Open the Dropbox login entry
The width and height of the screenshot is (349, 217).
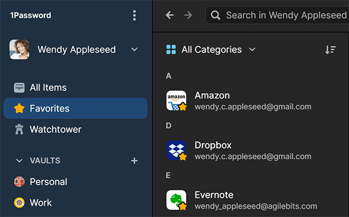(254, 150)
